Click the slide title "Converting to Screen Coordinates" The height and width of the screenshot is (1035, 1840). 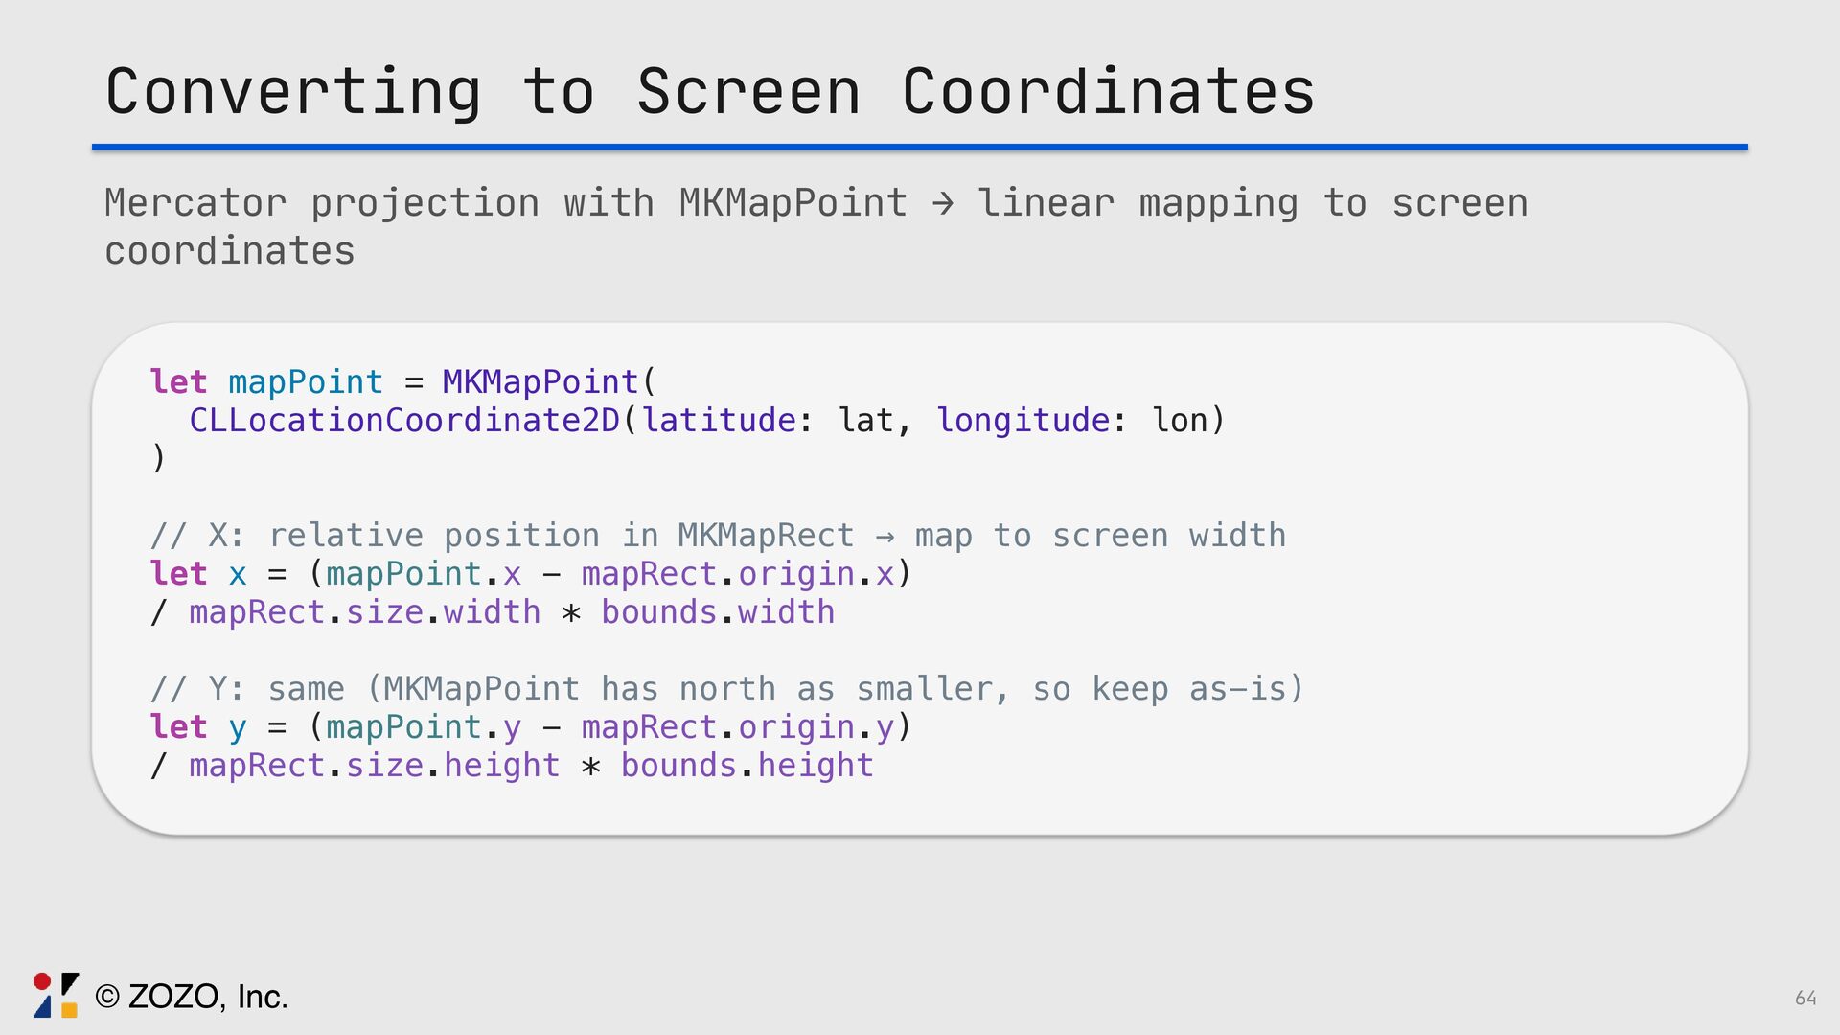(709, 92)
